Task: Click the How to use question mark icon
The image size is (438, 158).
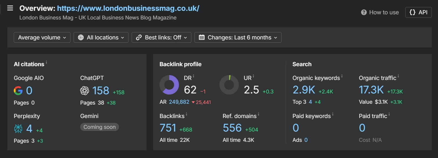Action: coord(364,12)
